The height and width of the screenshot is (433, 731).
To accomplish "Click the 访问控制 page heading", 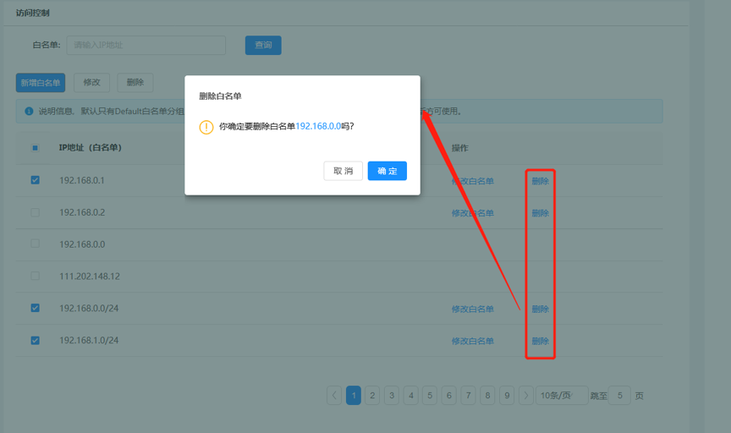I will [33, 13].
